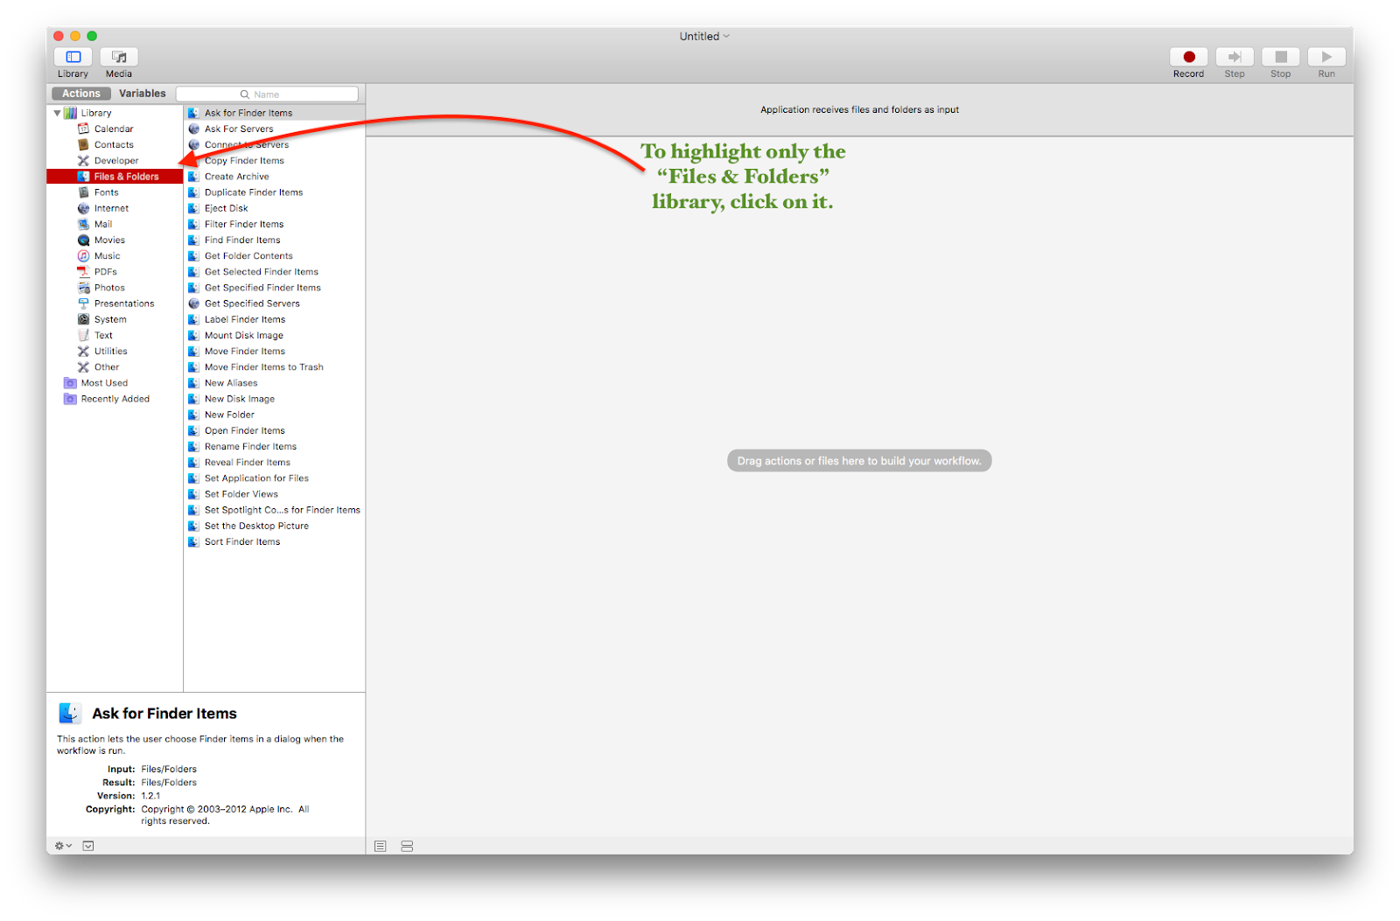1400x921 pixels.
Task: Select the Internet category icon
Action: point(83,208)
